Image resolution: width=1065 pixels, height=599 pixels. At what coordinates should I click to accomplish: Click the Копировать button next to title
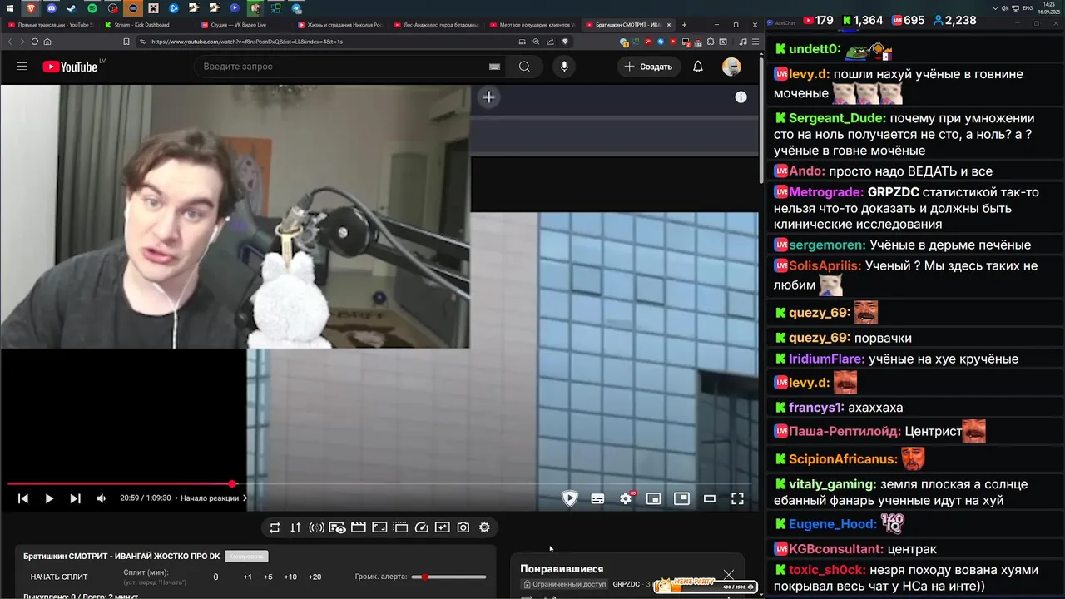click(246, 556)
